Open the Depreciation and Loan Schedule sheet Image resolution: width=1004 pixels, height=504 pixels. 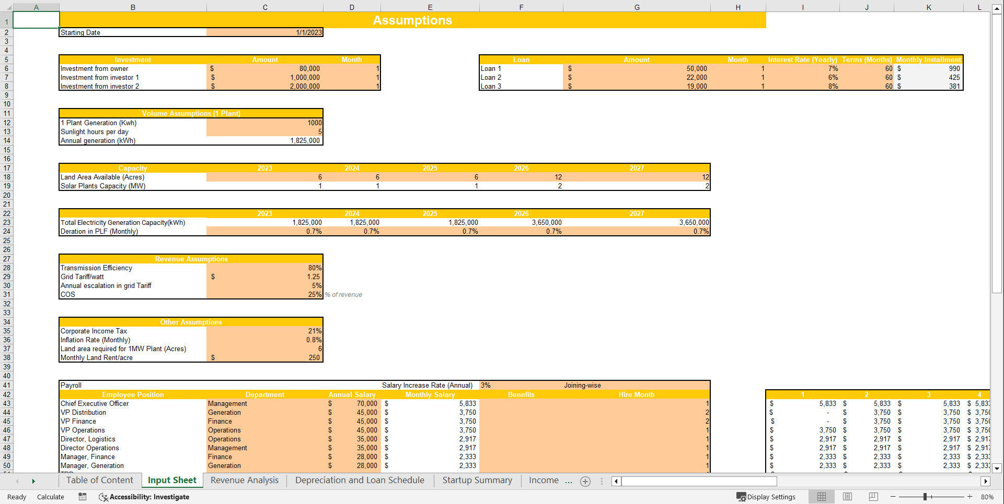point(359,480)
